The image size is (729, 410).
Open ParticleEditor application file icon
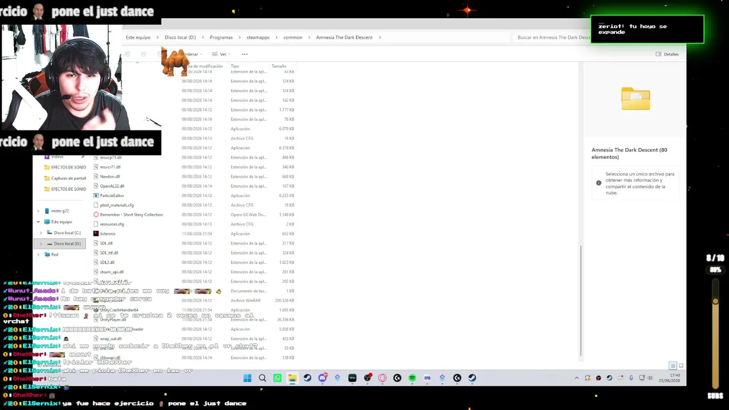coord(96,196)
